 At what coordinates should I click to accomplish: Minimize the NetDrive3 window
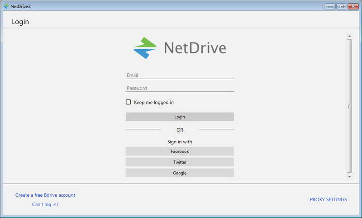[330, 6]
